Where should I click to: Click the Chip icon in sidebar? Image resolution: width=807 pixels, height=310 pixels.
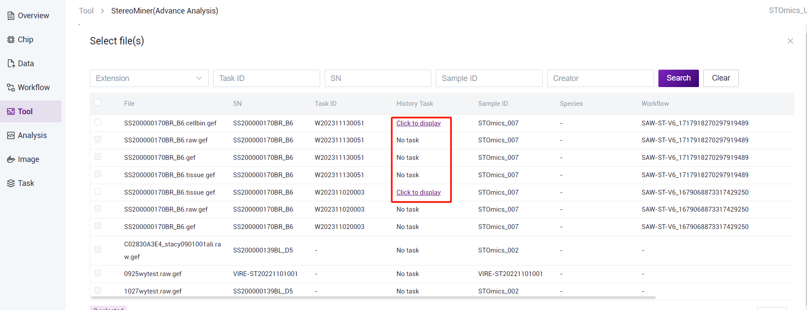11,40
